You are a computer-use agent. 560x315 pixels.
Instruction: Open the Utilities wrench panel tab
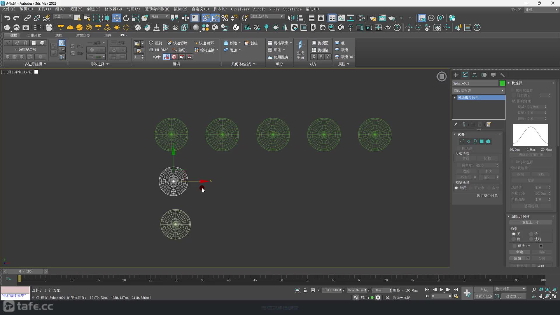click(503, 75)
